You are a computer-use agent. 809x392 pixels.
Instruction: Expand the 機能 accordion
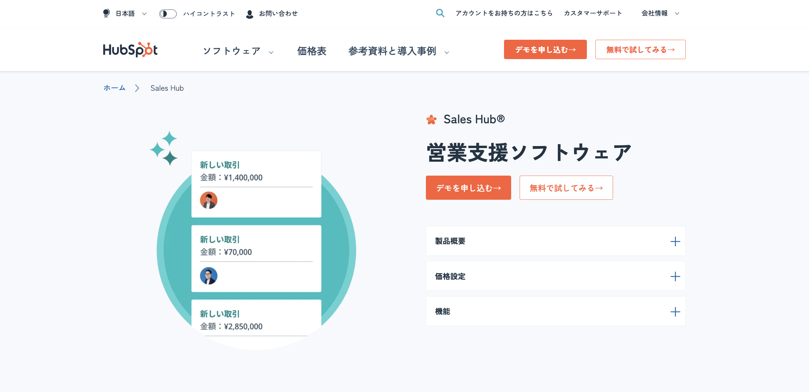pyautogui.click(x=556, y=311)
